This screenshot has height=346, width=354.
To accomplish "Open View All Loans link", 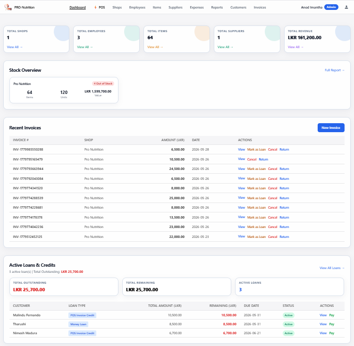I will coord(332,268).
